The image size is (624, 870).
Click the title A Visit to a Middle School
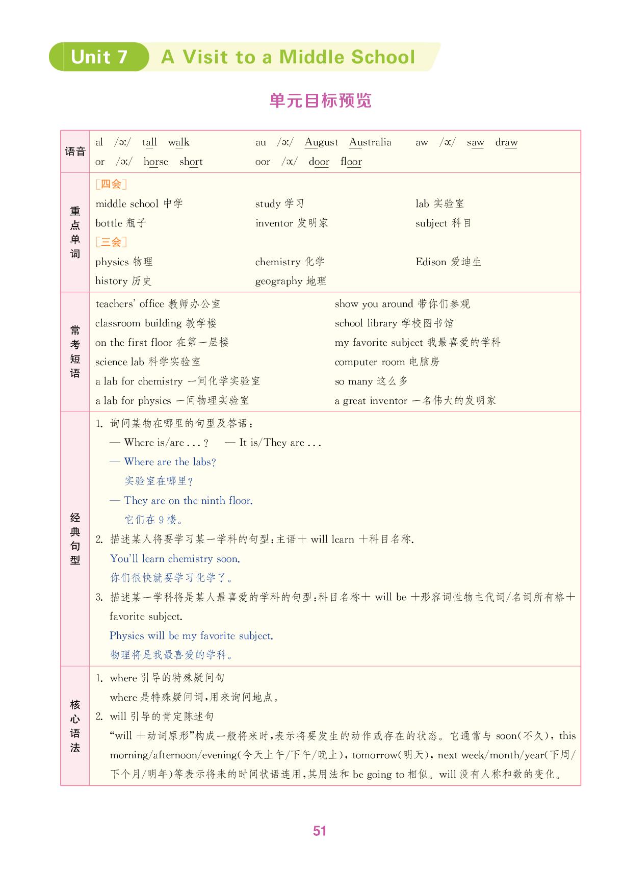pos(288,57)
